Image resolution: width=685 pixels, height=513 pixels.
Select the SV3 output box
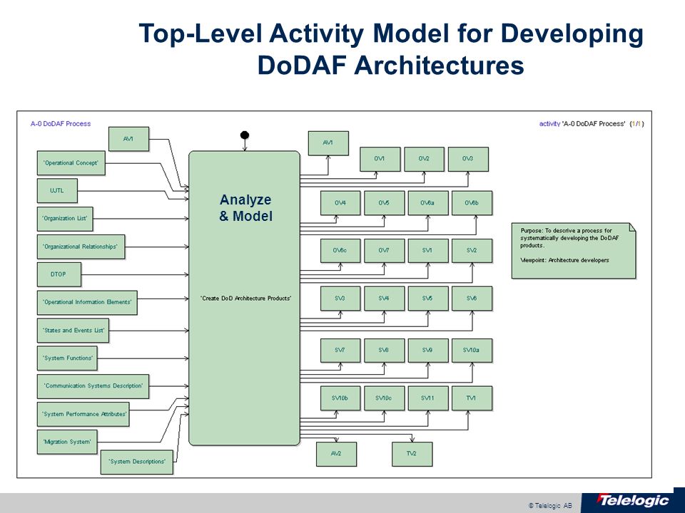click(340, 299)
